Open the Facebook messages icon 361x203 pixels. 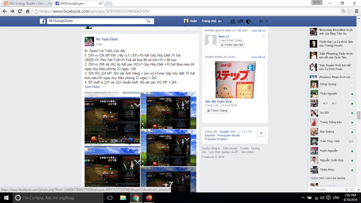(x=240, y=21)
